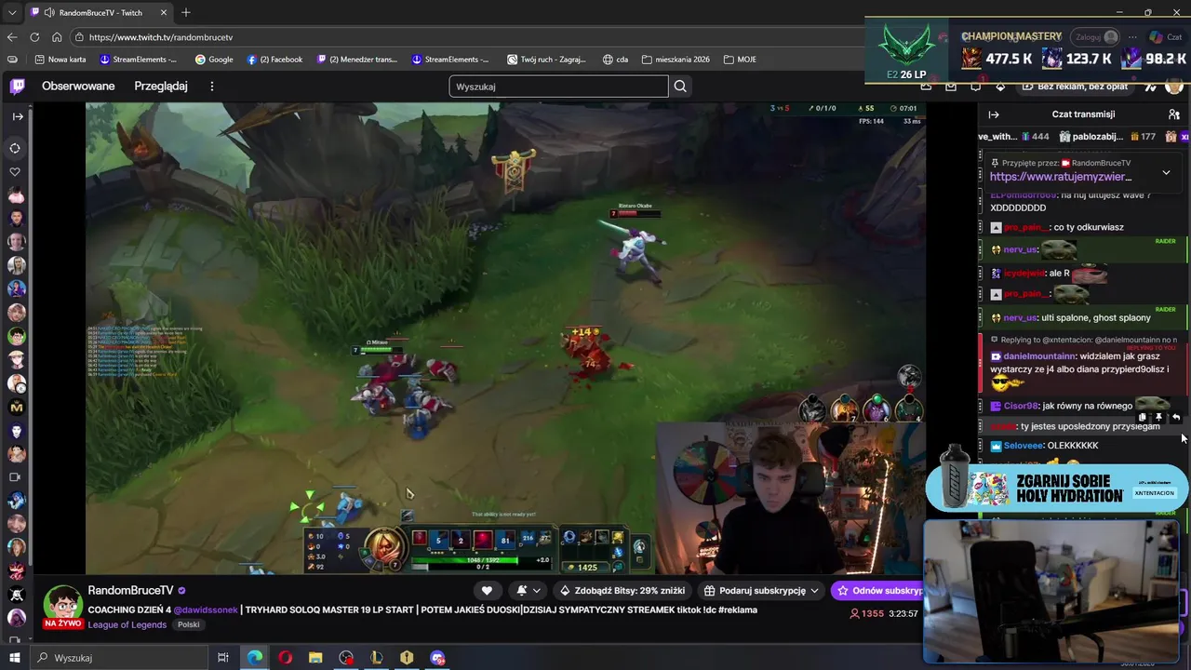Click Cisor98 username in chat
The height and width of the screenshot is (670, 1191).
pos(1021,406)
